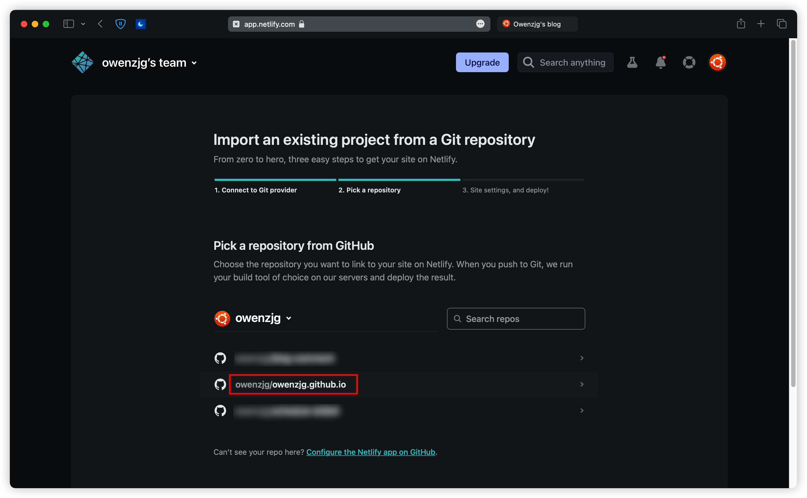Open sidebar options dropdown arrow in Safari

point(83,24)
